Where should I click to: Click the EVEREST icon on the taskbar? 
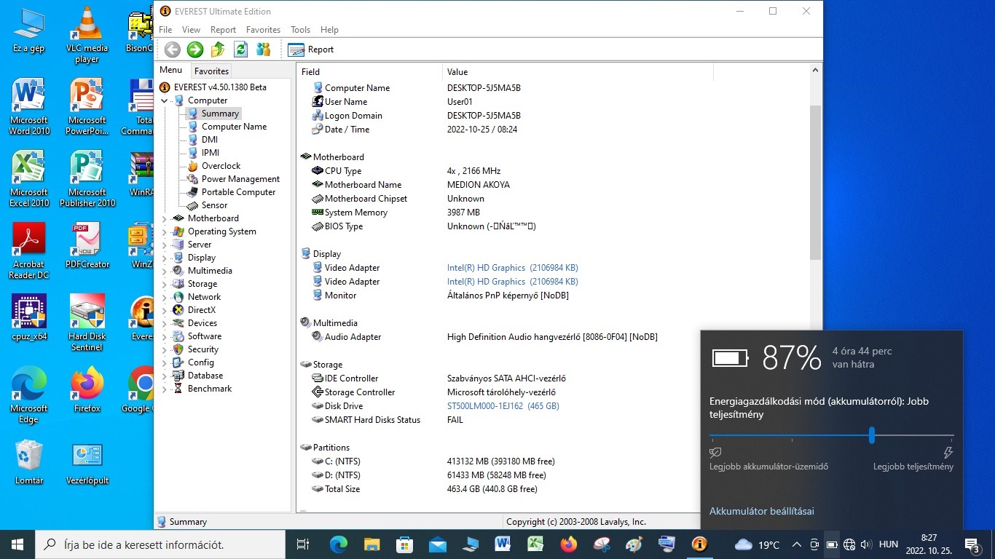[699, 544]
